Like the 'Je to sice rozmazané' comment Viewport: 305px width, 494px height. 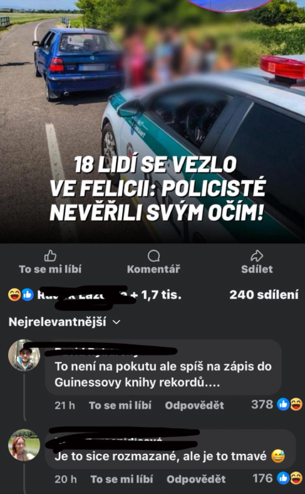[121, 479]
